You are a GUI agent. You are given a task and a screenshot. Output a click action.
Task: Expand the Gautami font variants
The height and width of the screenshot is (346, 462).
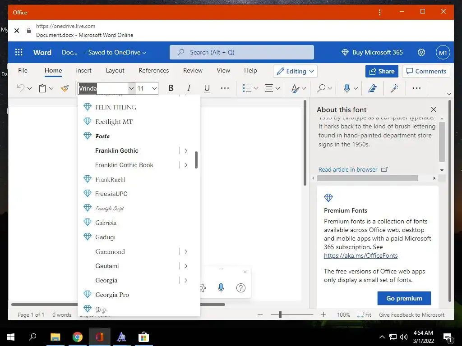[x=186, y=266]
